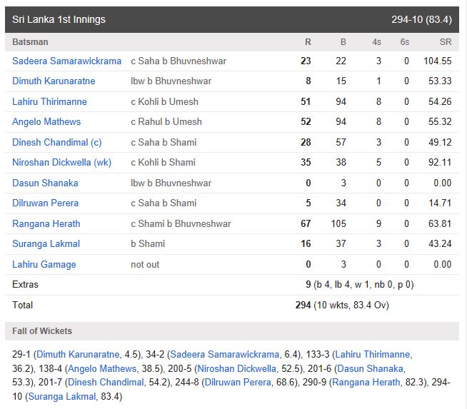
Task: Open Lahiru Gamage not-out batsman link
Action: (44, 264)
